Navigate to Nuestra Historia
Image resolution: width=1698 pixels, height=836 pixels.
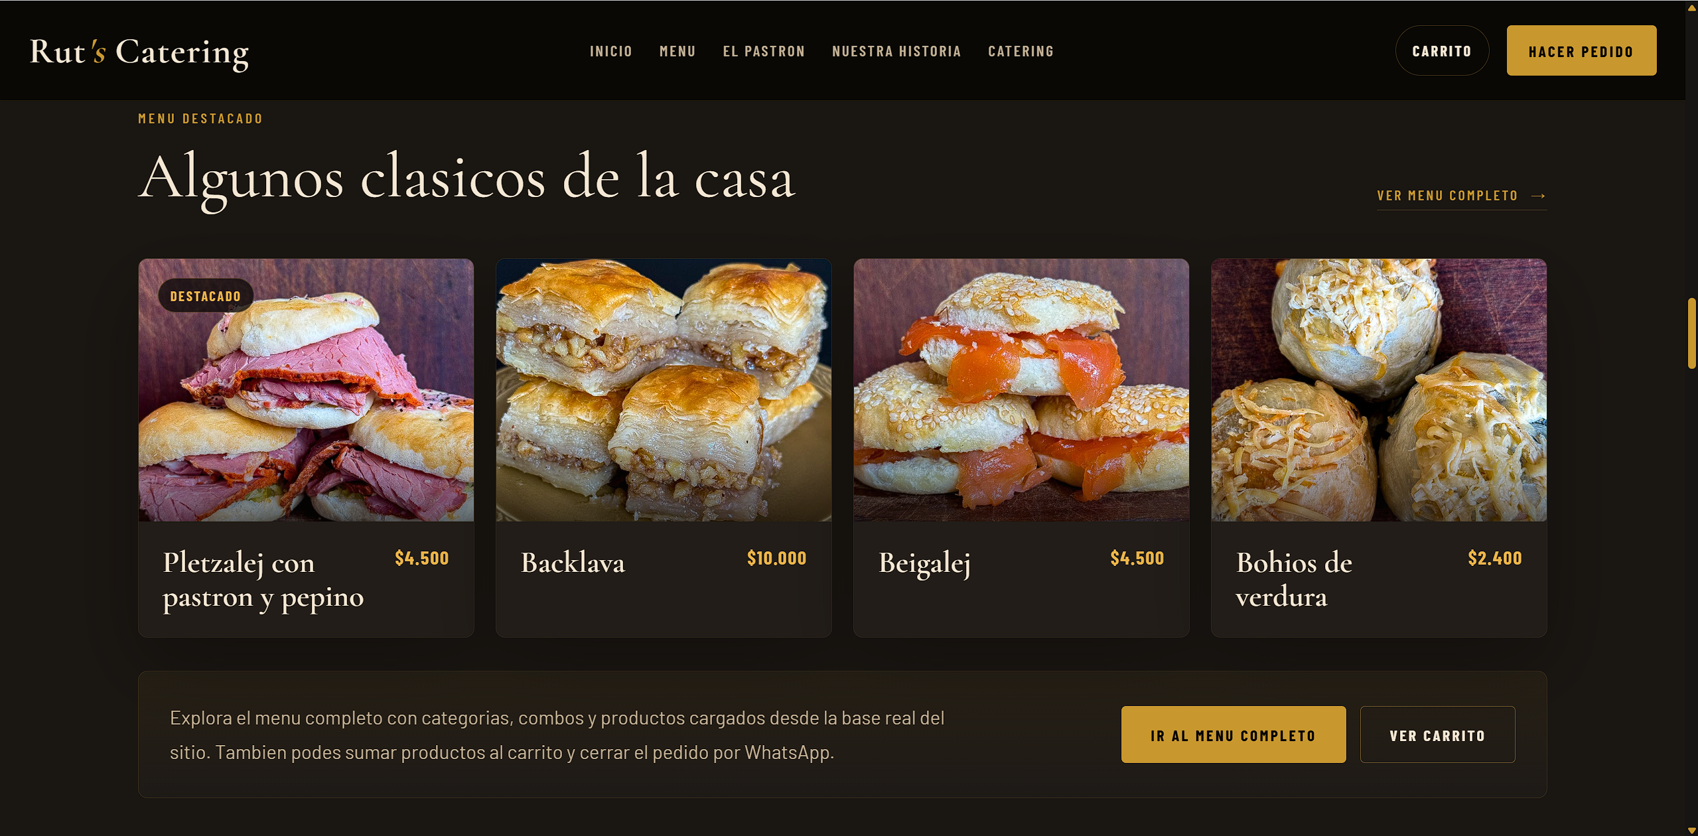coord(896,51)
